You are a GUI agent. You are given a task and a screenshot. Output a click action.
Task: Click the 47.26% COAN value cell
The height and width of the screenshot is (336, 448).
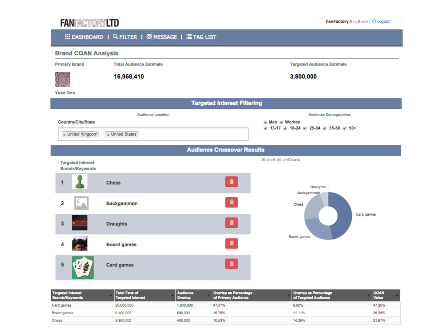tap(379, 305)
